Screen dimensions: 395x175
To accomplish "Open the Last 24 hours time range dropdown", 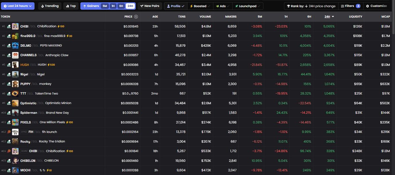I will coord(18,6).
